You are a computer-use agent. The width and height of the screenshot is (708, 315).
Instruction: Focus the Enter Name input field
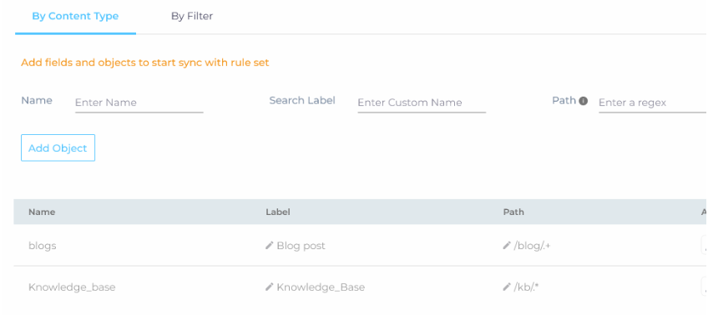click(x=139, y=102)
